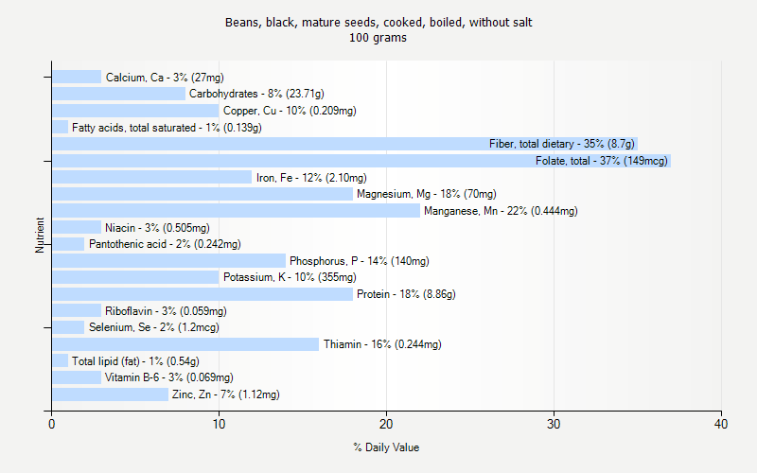Click the Copper, Cu bar
The image size is (757, 473).
(x=134, y=111)
